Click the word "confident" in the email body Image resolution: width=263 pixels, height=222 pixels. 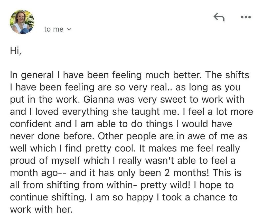point(30,124)
